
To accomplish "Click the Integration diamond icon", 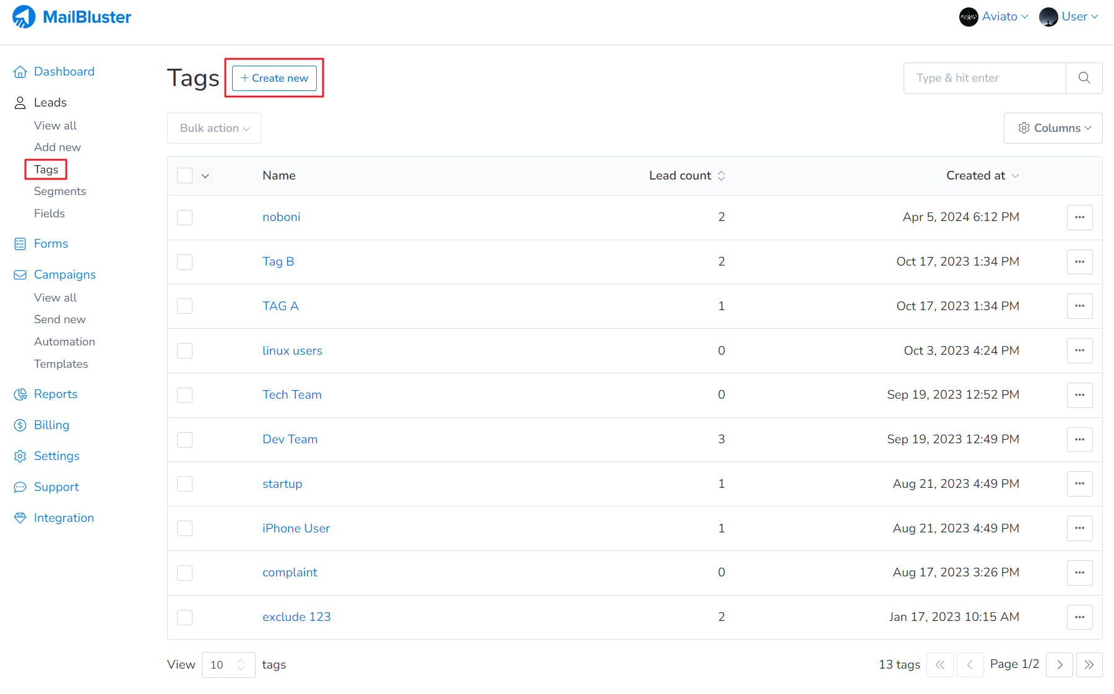I will point(20,518).
